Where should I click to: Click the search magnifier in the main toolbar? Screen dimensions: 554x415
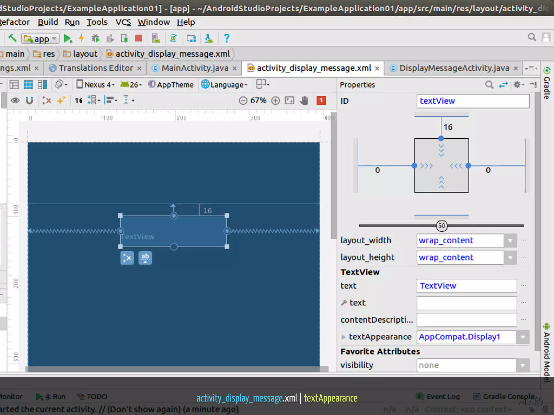(532, 37)
